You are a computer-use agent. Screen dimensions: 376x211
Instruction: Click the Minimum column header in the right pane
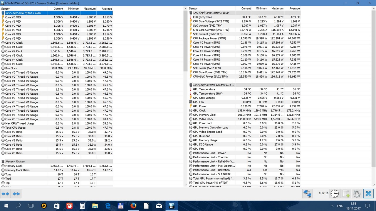(260, 8)
